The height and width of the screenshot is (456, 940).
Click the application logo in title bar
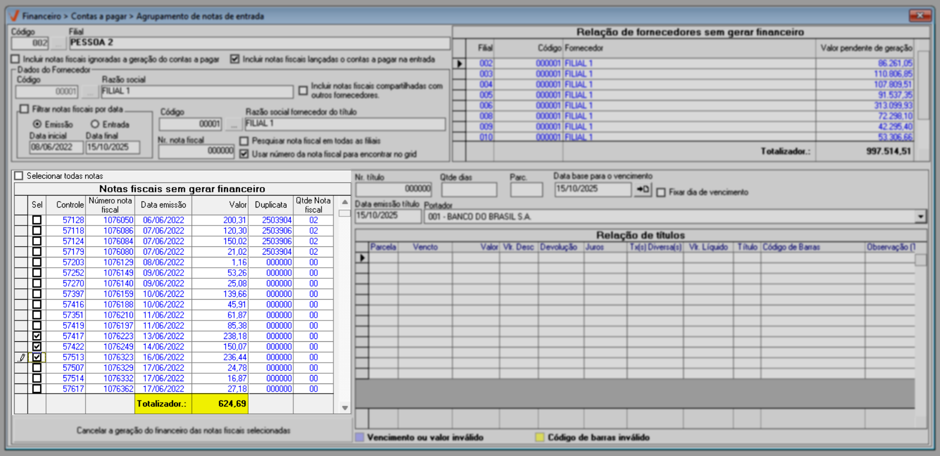point(15,16)
